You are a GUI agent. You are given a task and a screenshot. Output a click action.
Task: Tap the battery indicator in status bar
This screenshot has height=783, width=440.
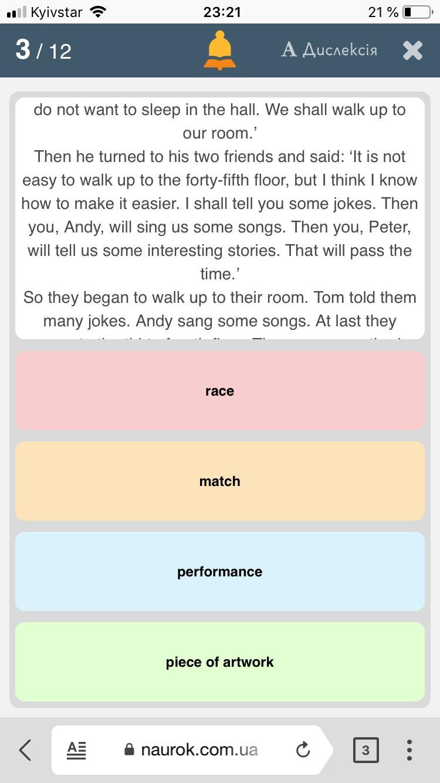tap(417, 12)
